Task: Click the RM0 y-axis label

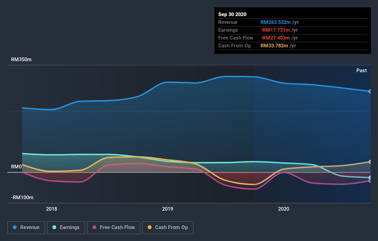Action: tap(16, 166)
